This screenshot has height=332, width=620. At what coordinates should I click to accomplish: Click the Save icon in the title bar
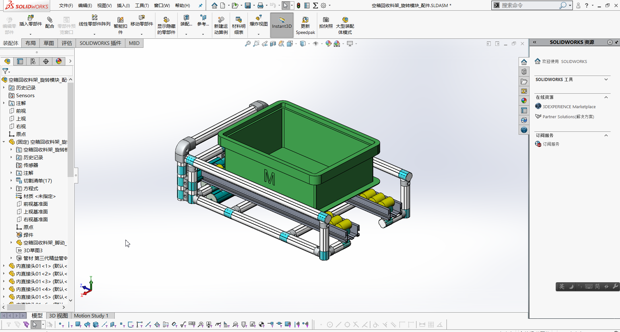[x=248, y=5]
